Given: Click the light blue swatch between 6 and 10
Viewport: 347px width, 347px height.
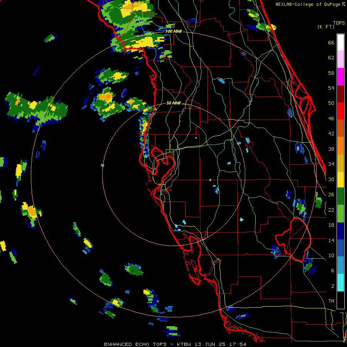Looking at the screenshot, I should point(340,265).
